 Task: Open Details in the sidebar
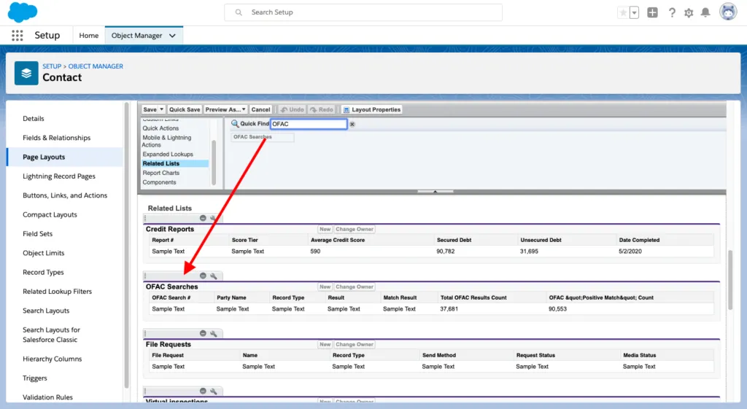pyautogui.click(x=34, y=119)
